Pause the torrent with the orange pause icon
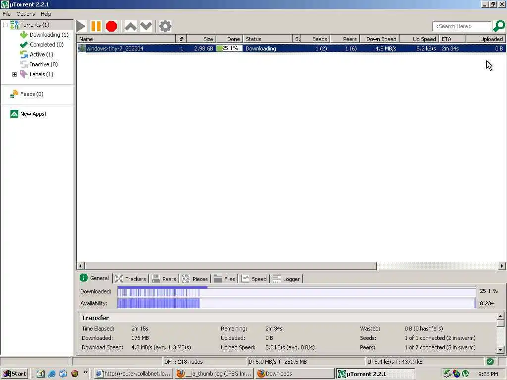Image resolution: width=507 pixels, height=380 pixels. (96, 27)
